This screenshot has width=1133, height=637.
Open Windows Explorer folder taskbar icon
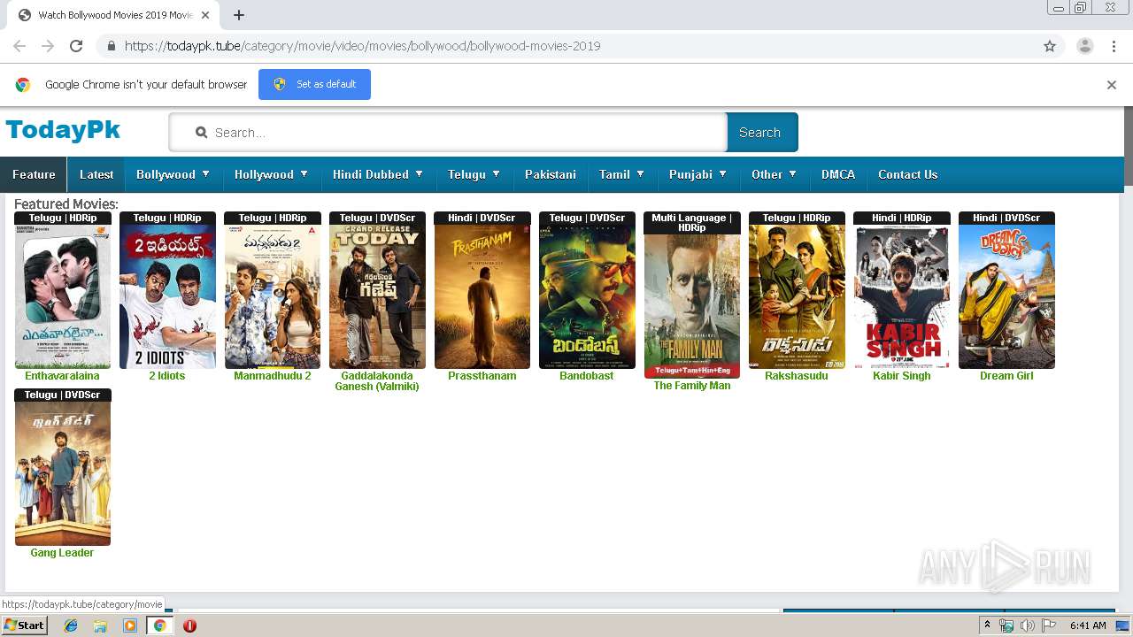coord(100,625)
